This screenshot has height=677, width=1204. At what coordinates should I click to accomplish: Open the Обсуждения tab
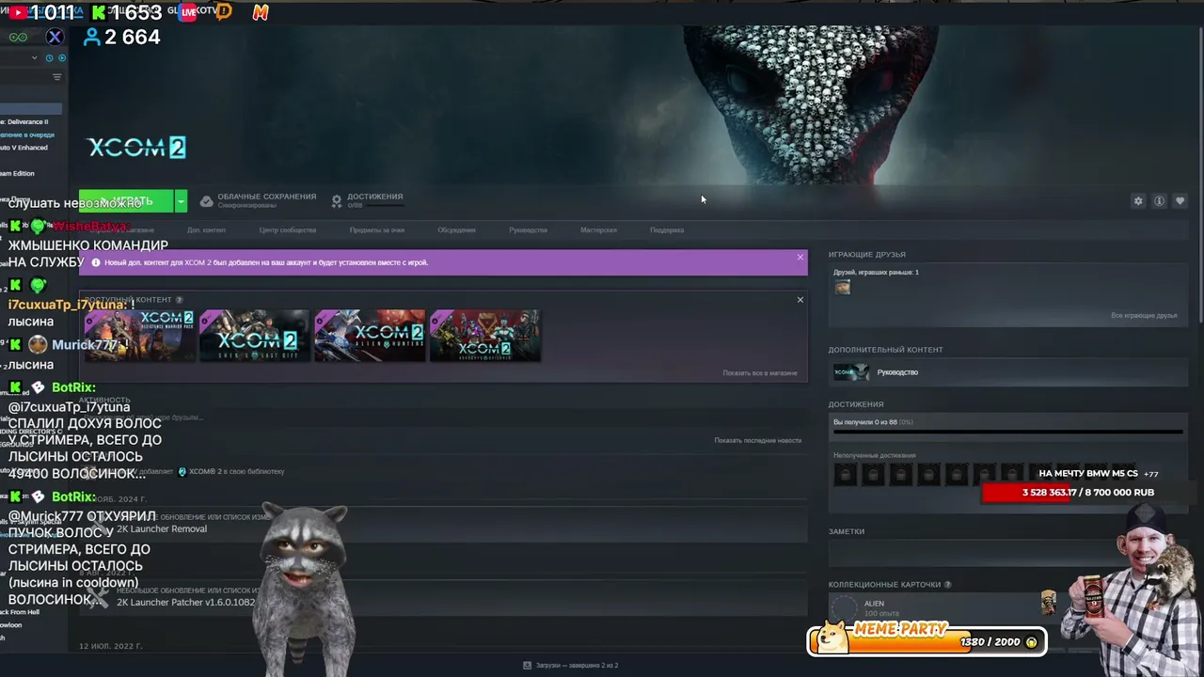tap(456, 230)
